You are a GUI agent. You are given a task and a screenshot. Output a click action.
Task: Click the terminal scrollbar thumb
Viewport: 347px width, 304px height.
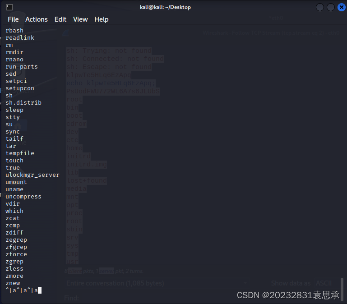click(x=342, y=290)
